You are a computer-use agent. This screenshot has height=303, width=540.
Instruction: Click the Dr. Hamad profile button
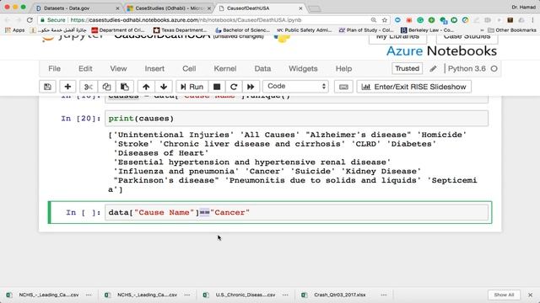tap(523, 8)
